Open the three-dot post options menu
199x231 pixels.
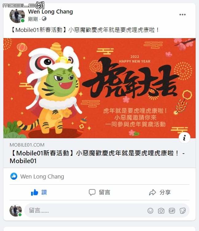(182, 14)
